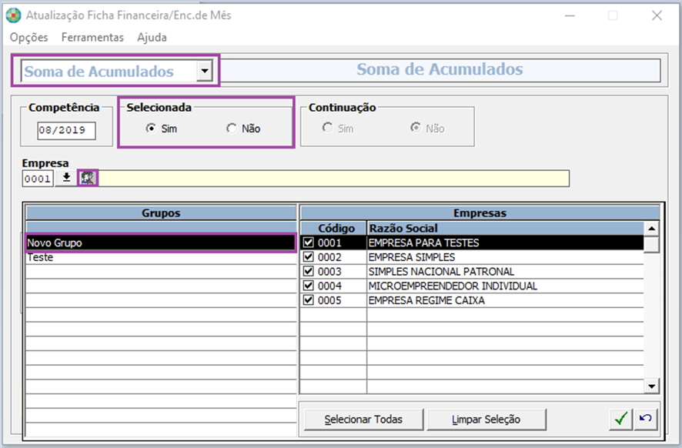Click MICROEMPREENDEDOR INDIVIDUAL row
The height and width of the screenshot is (448, 682).
(x=472, y=286)
